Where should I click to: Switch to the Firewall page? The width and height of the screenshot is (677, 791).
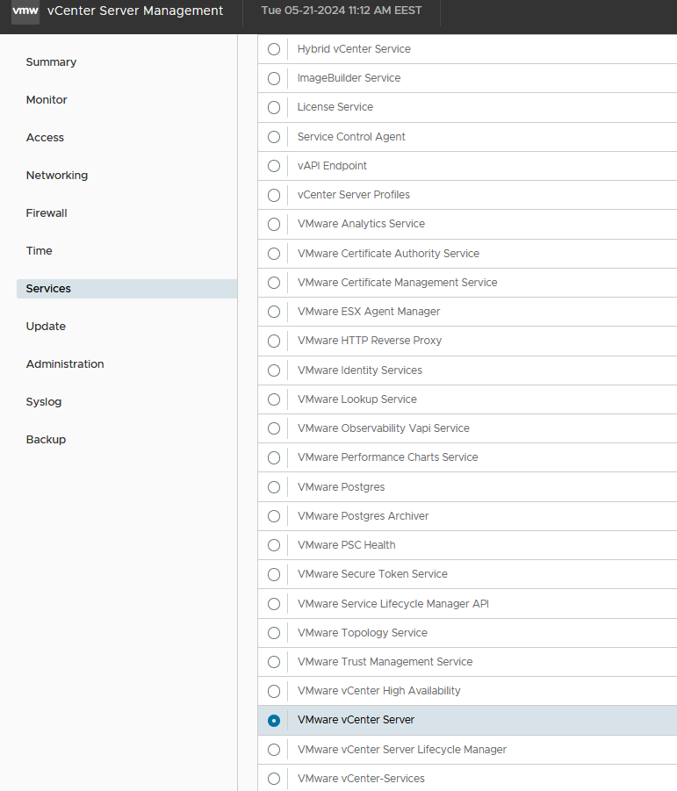click(47, 212)
